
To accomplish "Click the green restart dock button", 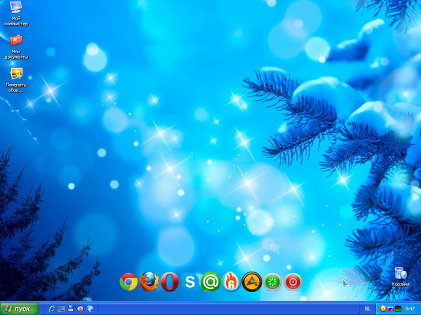I will click(x=272, y=282).
